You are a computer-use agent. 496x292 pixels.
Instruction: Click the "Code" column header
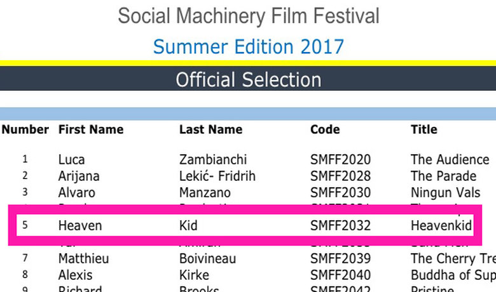[325, 129]
